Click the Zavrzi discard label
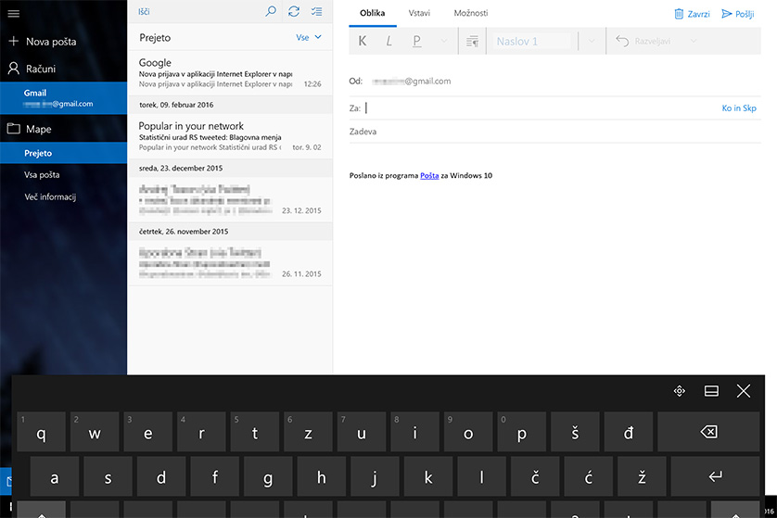Image resolution: width=777 pixels, height=518 pixels. click(698, 14)
